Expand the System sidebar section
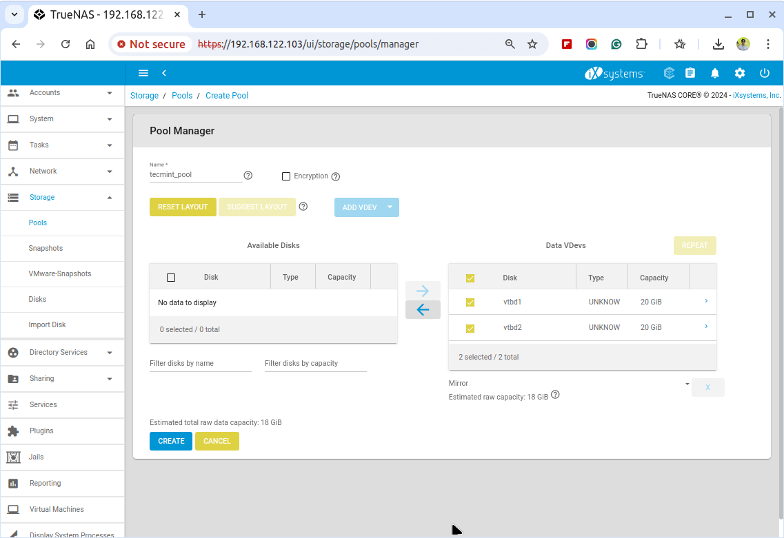The width and height of the screenshot is (784, 538). (x=63, y=119)
